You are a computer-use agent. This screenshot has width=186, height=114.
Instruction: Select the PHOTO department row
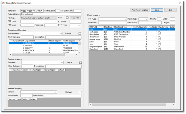[x=43, y=46]
